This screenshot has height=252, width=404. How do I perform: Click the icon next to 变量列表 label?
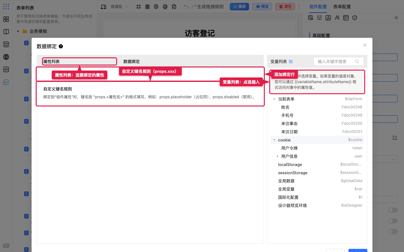291,61
